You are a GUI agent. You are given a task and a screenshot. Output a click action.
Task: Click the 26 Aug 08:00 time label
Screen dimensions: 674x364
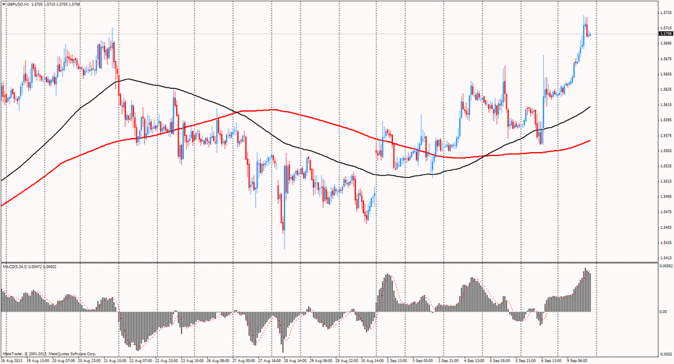point(218,361)
